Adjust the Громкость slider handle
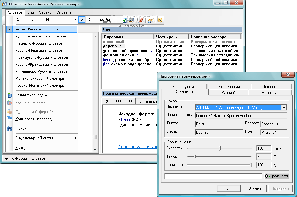 point(251,165)
